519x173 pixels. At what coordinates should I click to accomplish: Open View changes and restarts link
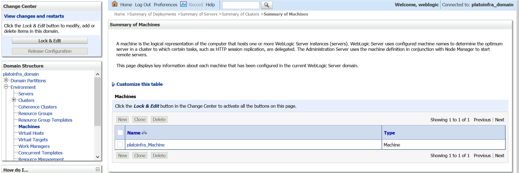34,16
